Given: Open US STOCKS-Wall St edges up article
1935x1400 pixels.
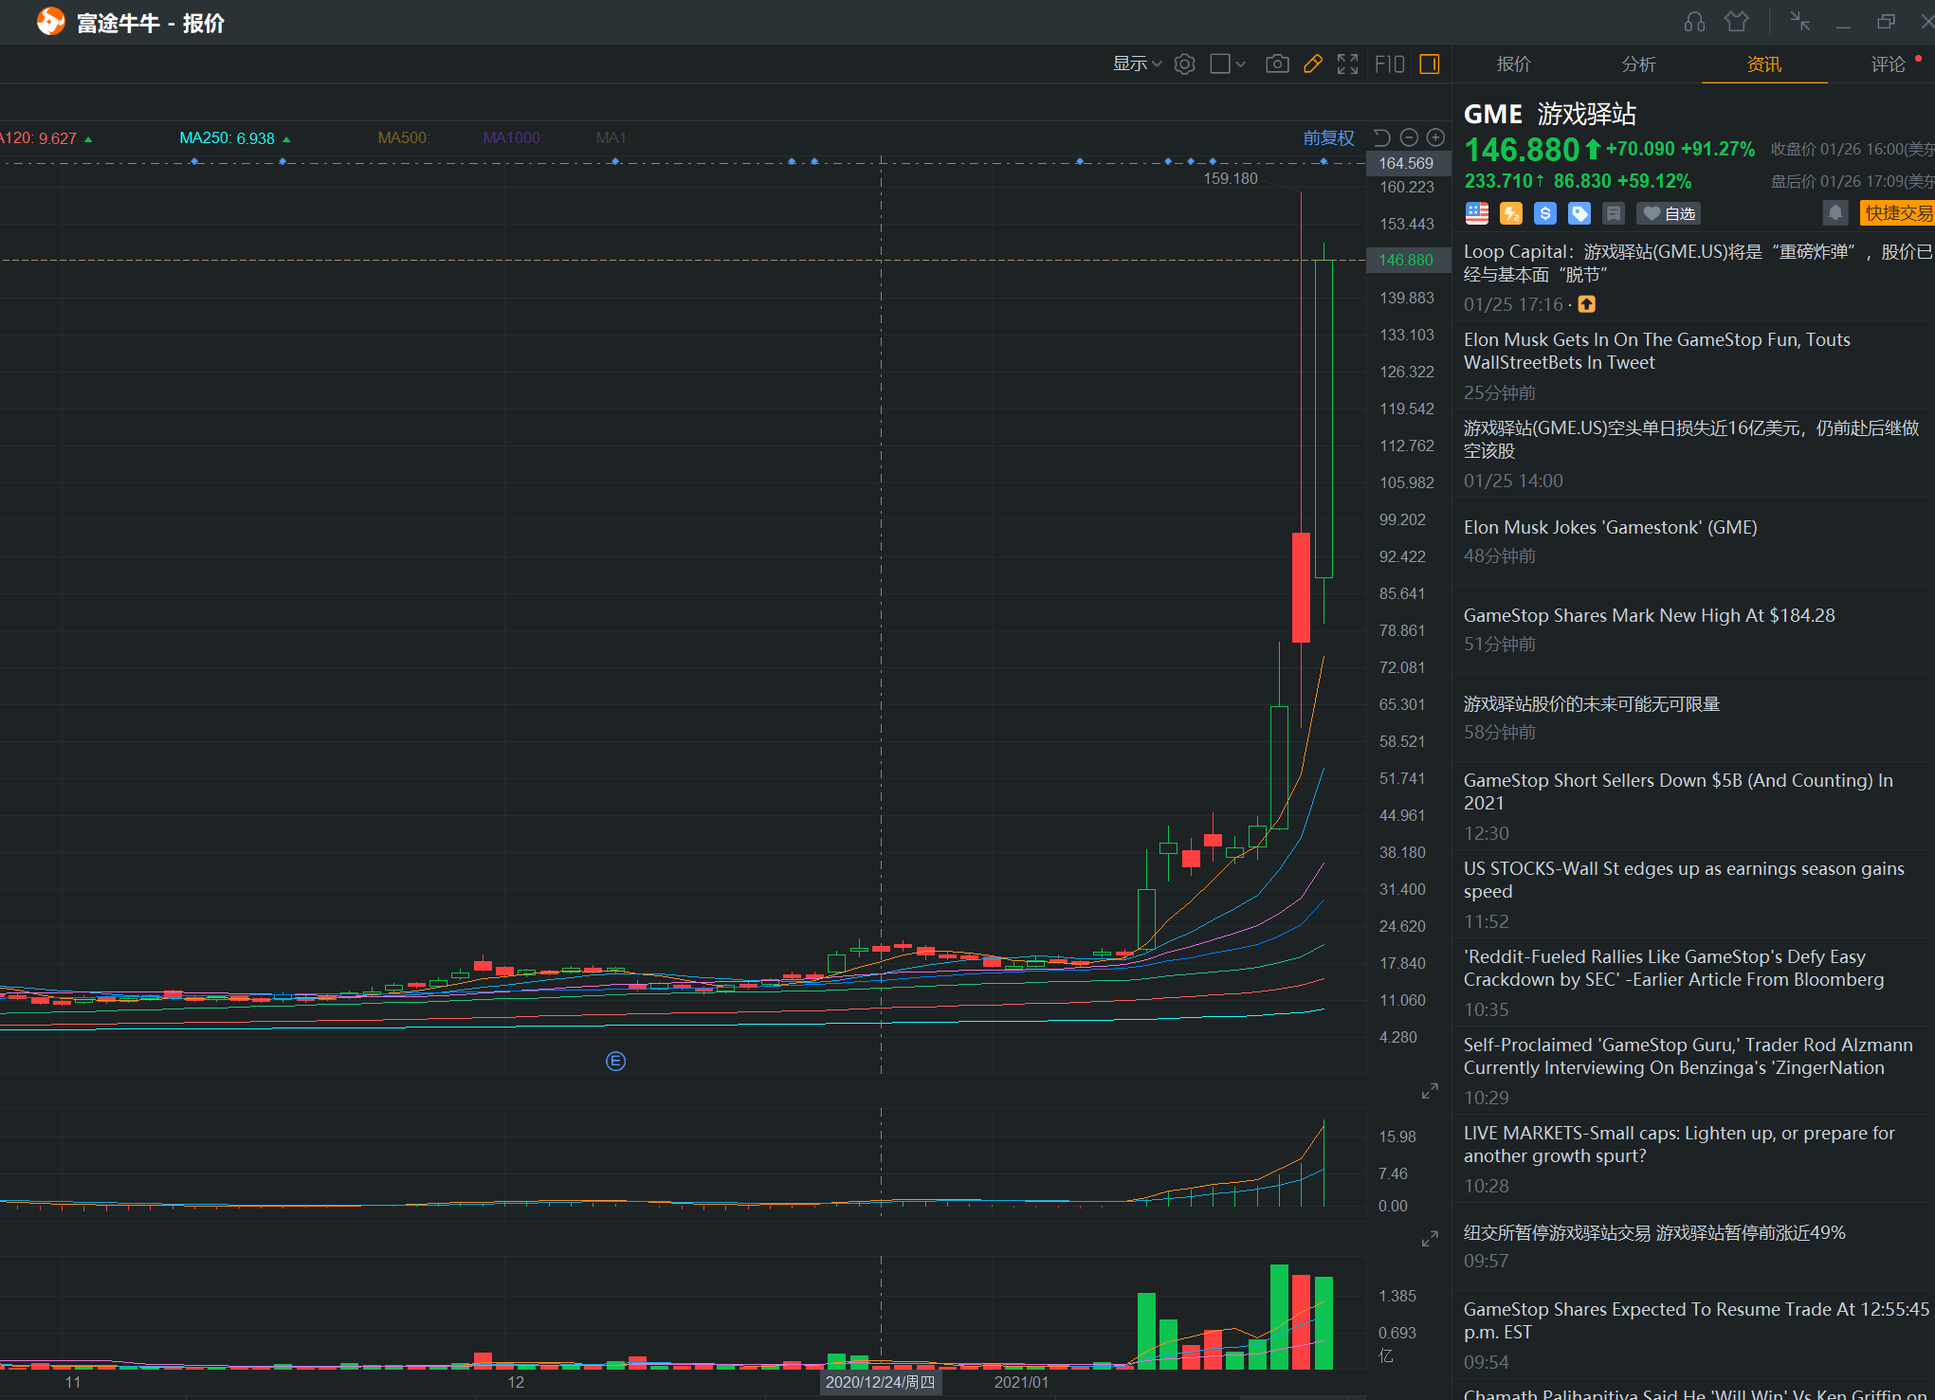Looking at the screenshot, I should click(1693, 894).
